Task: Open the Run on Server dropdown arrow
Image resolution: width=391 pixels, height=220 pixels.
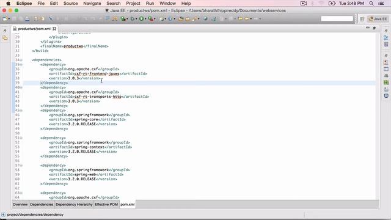Action: coord(127,19)
